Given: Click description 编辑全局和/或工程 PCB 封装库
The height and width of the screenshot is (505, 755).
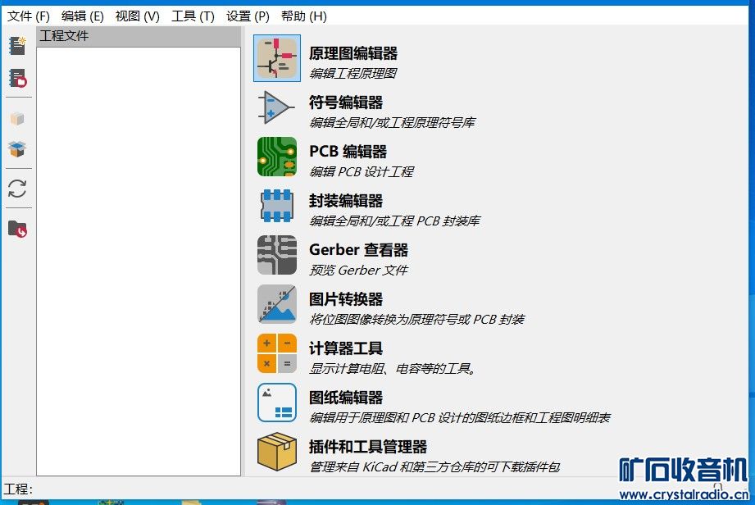Looking at the screenshot, I should click(x=394, y=221).
